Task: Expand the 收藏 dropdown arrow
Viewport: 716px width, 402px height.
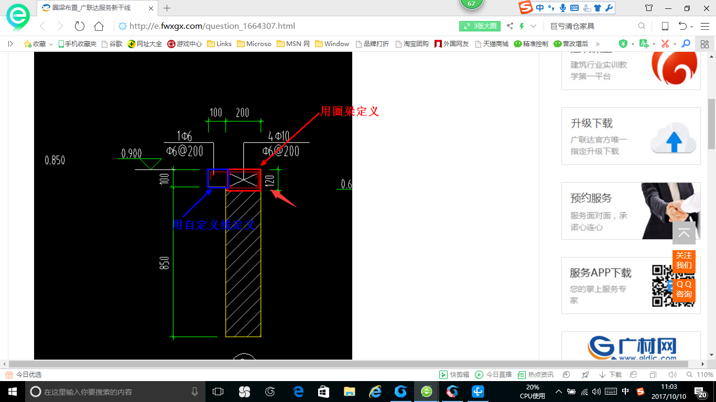Action: click(51, 44)
